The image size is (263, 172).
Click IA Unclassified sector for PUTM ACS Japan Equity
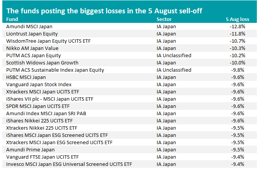[174, 56]
